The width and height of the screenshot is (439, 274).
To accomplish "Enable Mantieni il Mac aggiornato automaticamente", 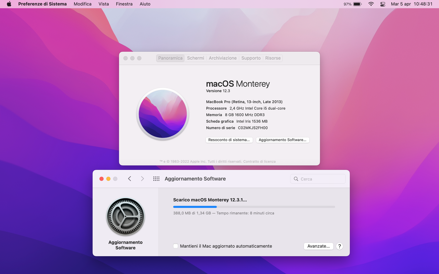I will point(176,246).
